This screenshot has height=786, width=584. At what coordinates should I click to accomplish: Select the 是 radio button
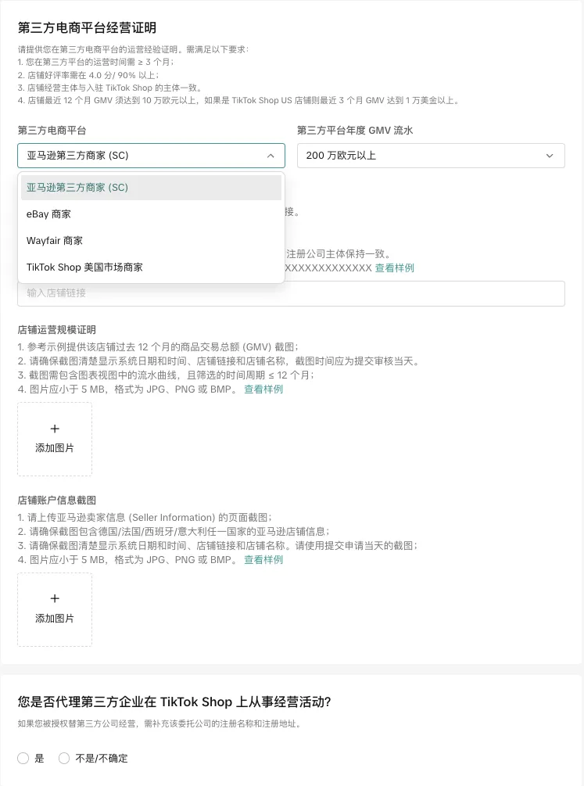click(x=23, y=758)
